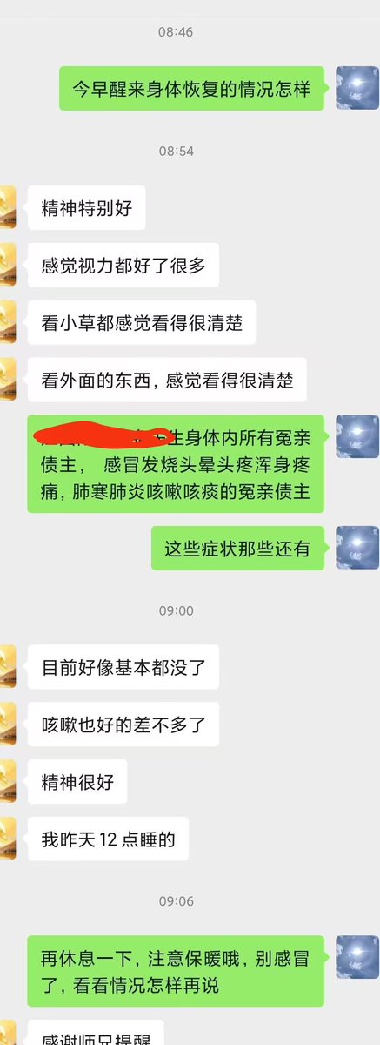
Task: Select the green message starting 再休息一下
Action: pos(176,971)
